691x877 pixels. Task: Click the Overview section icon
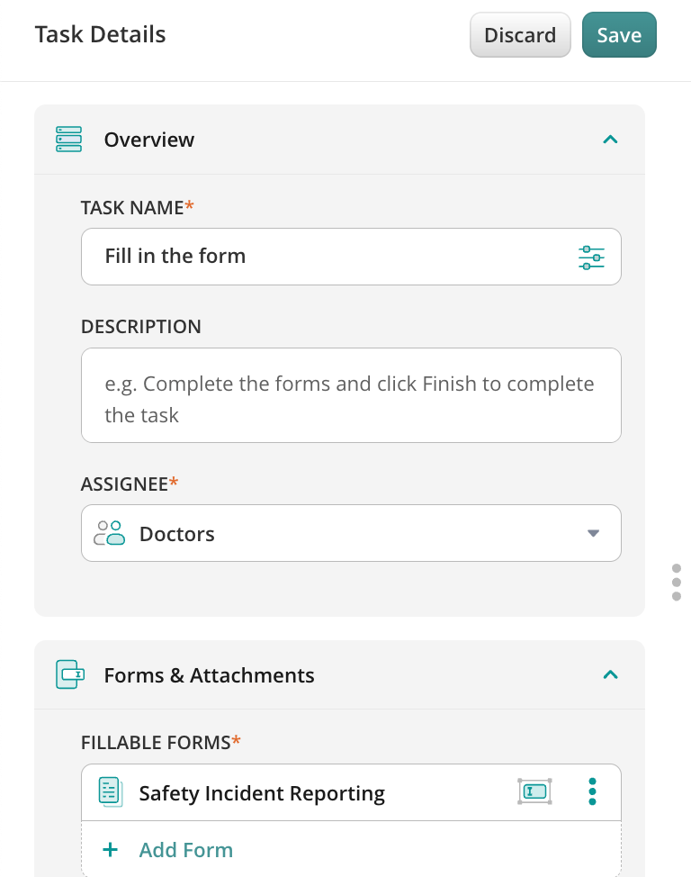point(69,140)
